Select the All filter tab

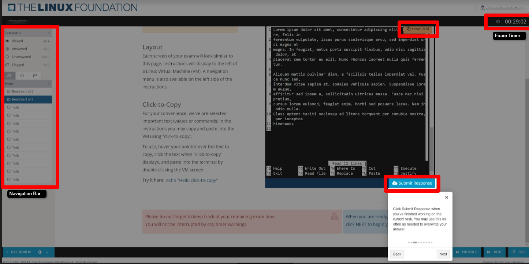pyautogui.click(x=9, y=76)
